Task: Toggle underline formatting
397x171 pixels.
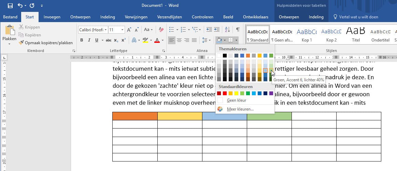Action: click(97, 40)
